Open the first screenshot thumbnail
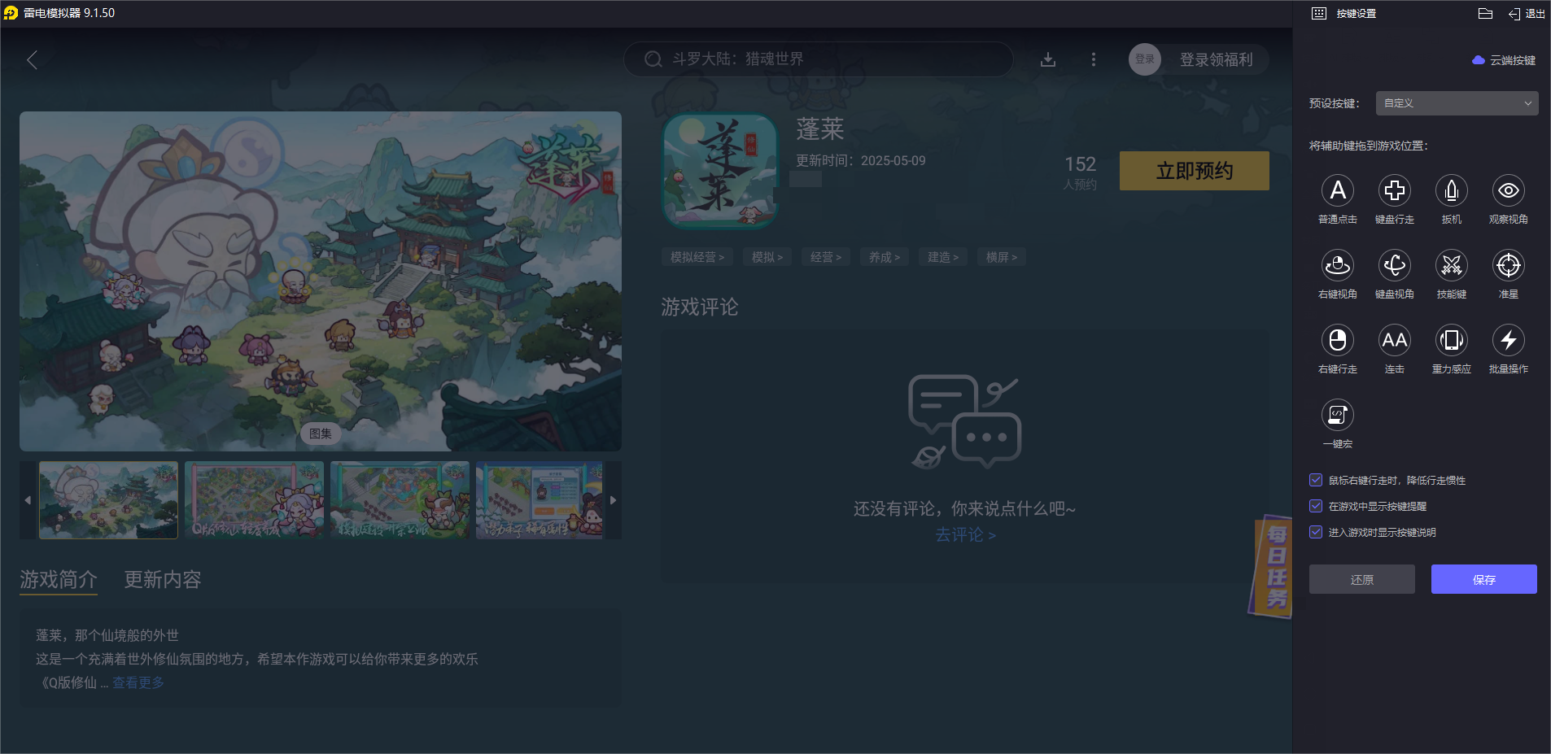 [x=108, y=500]
